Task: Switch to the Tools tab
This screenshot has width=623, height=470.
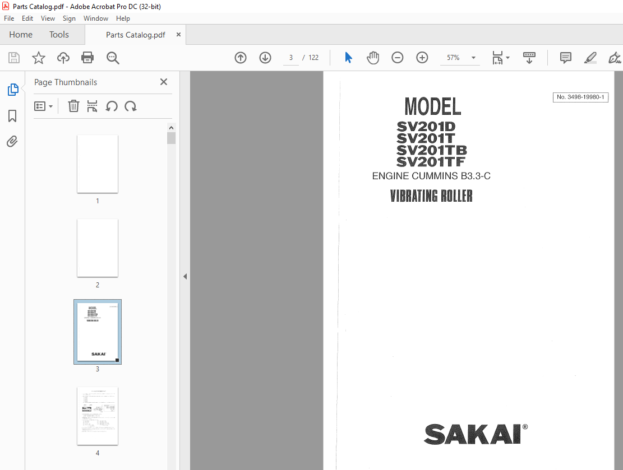Action: pyautogui.click(x=59, y=35)
